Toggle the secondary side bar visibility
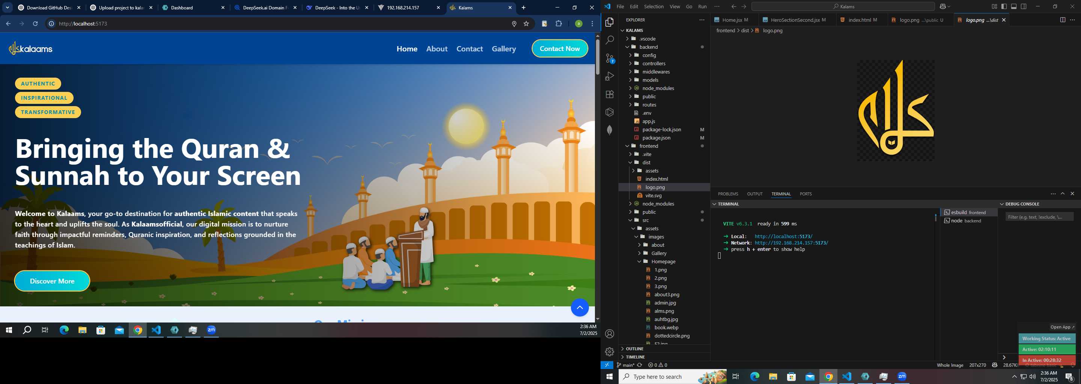The width and height of the screenshot is (1081, 384). click(x=1024, y=7)
